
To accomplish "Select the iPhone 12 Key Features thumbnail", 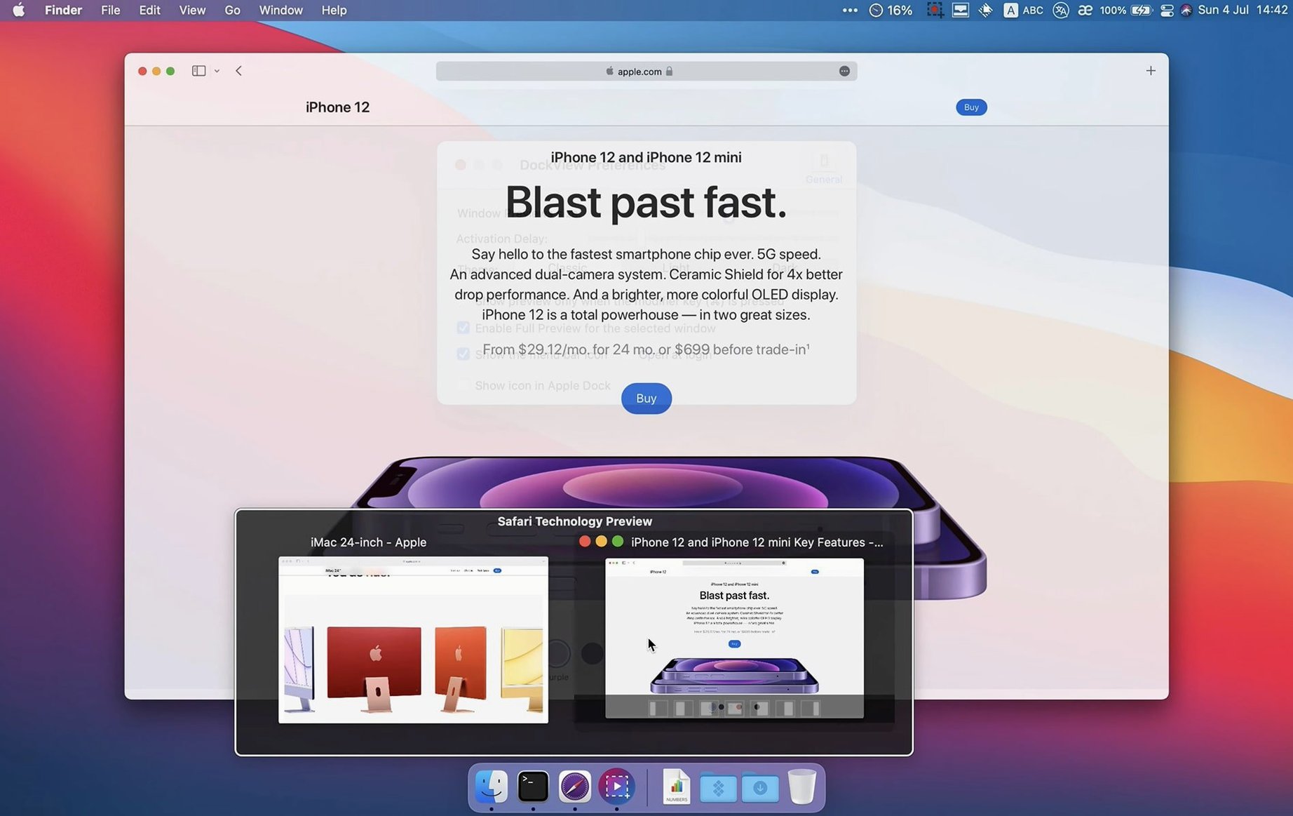I will click(734, 638).
